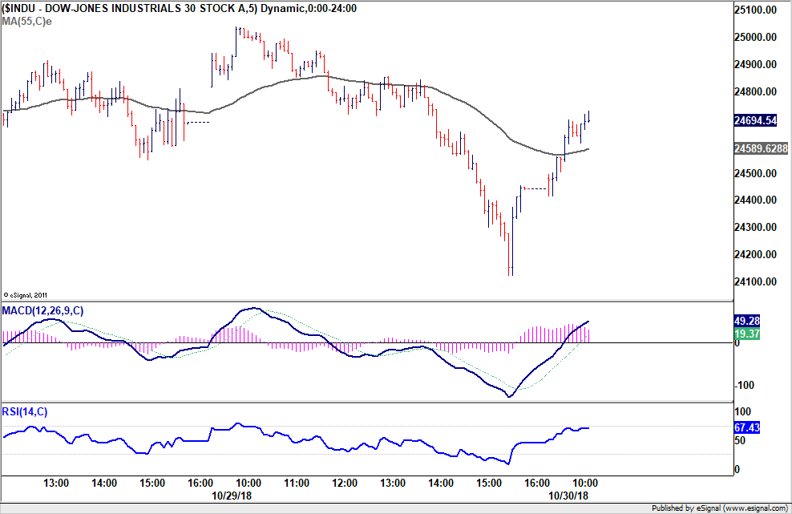
Task: Click the 24300.00 price axis label
Action: click(755, 227)
